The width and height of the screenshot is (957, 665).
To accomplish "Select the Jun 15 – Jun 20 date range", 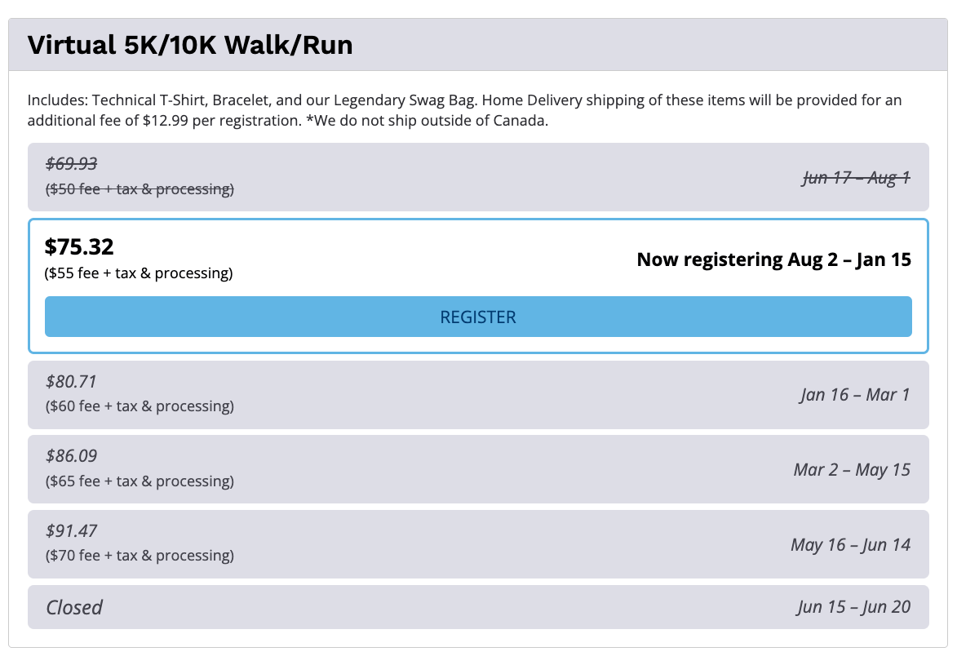I will click(x=853, y=607).
